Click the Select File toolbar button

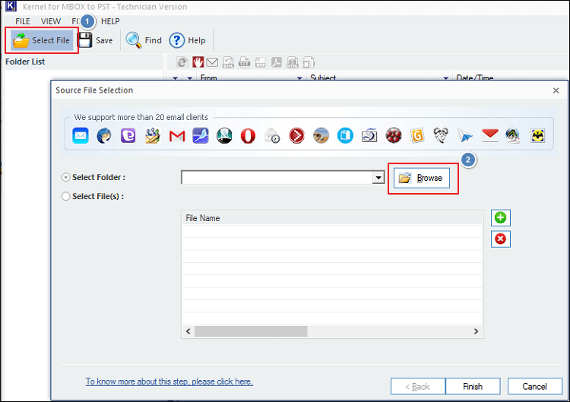42,40
